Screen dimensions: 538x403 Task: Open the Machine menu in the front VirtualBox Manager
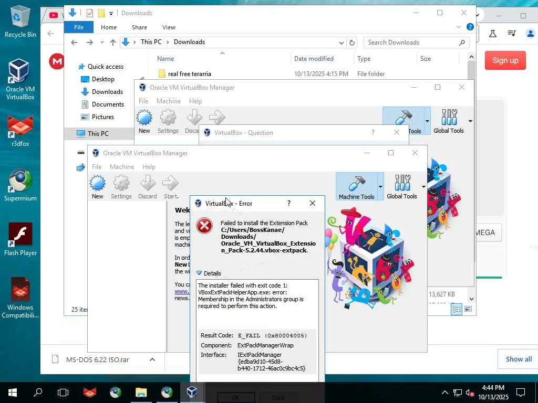pos(122,166)
